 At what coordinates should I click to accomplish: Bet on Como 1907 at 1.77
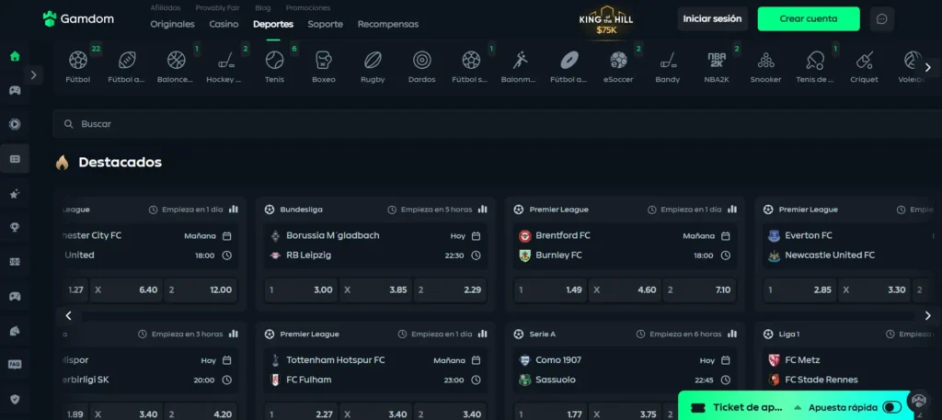(x=550, y=414)
